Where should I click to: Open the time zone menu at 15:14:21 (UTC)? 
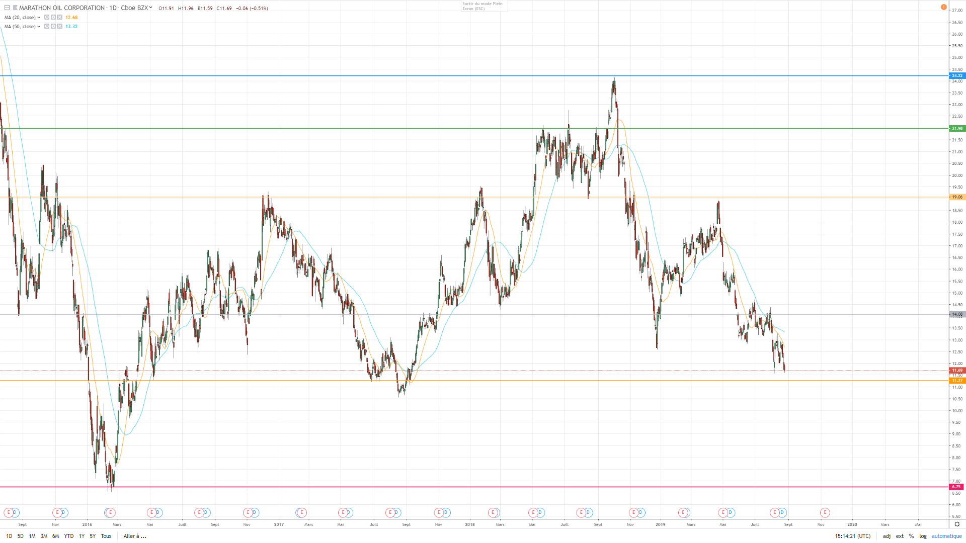[x=853, y=536]
